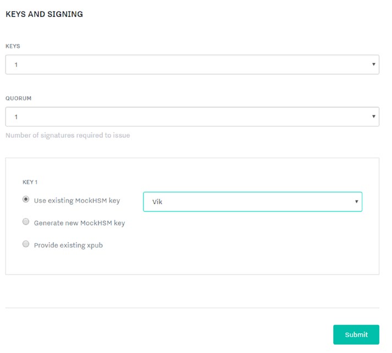Select the Provide existing xpub radio button
This screenshot has width=392, height=353.
[x=26, y=245]
